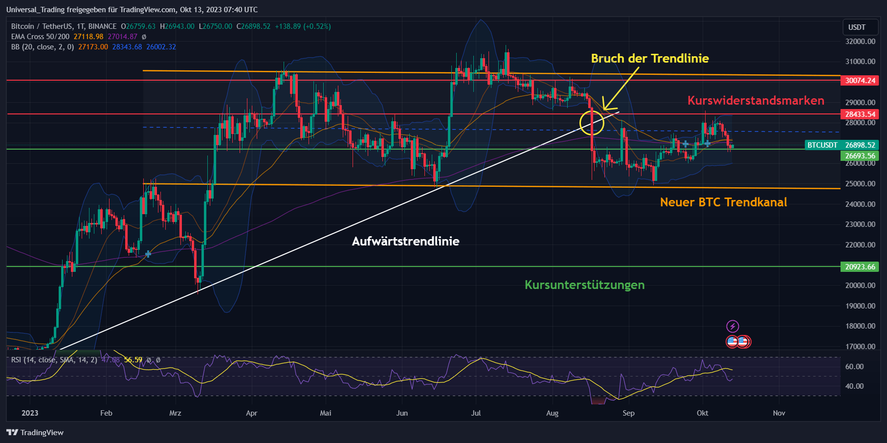Click the Mrz label on time axis
The image size is (887, 443).
(175, 413)
